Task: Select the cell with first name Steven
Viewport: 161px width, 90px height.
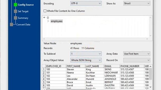Action: [x=76, y=69]
